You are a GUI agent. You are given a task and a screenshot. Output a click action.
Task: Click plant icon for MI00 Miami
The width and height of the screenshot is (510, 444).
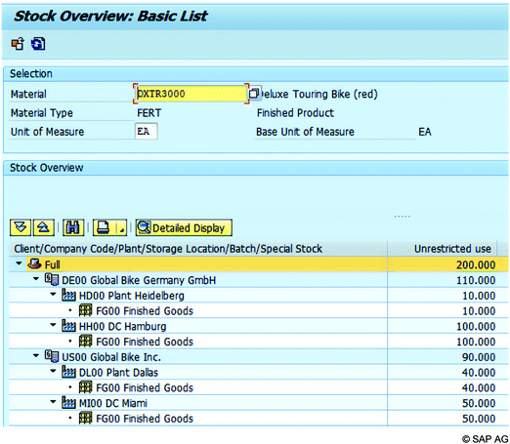(68, 403)
